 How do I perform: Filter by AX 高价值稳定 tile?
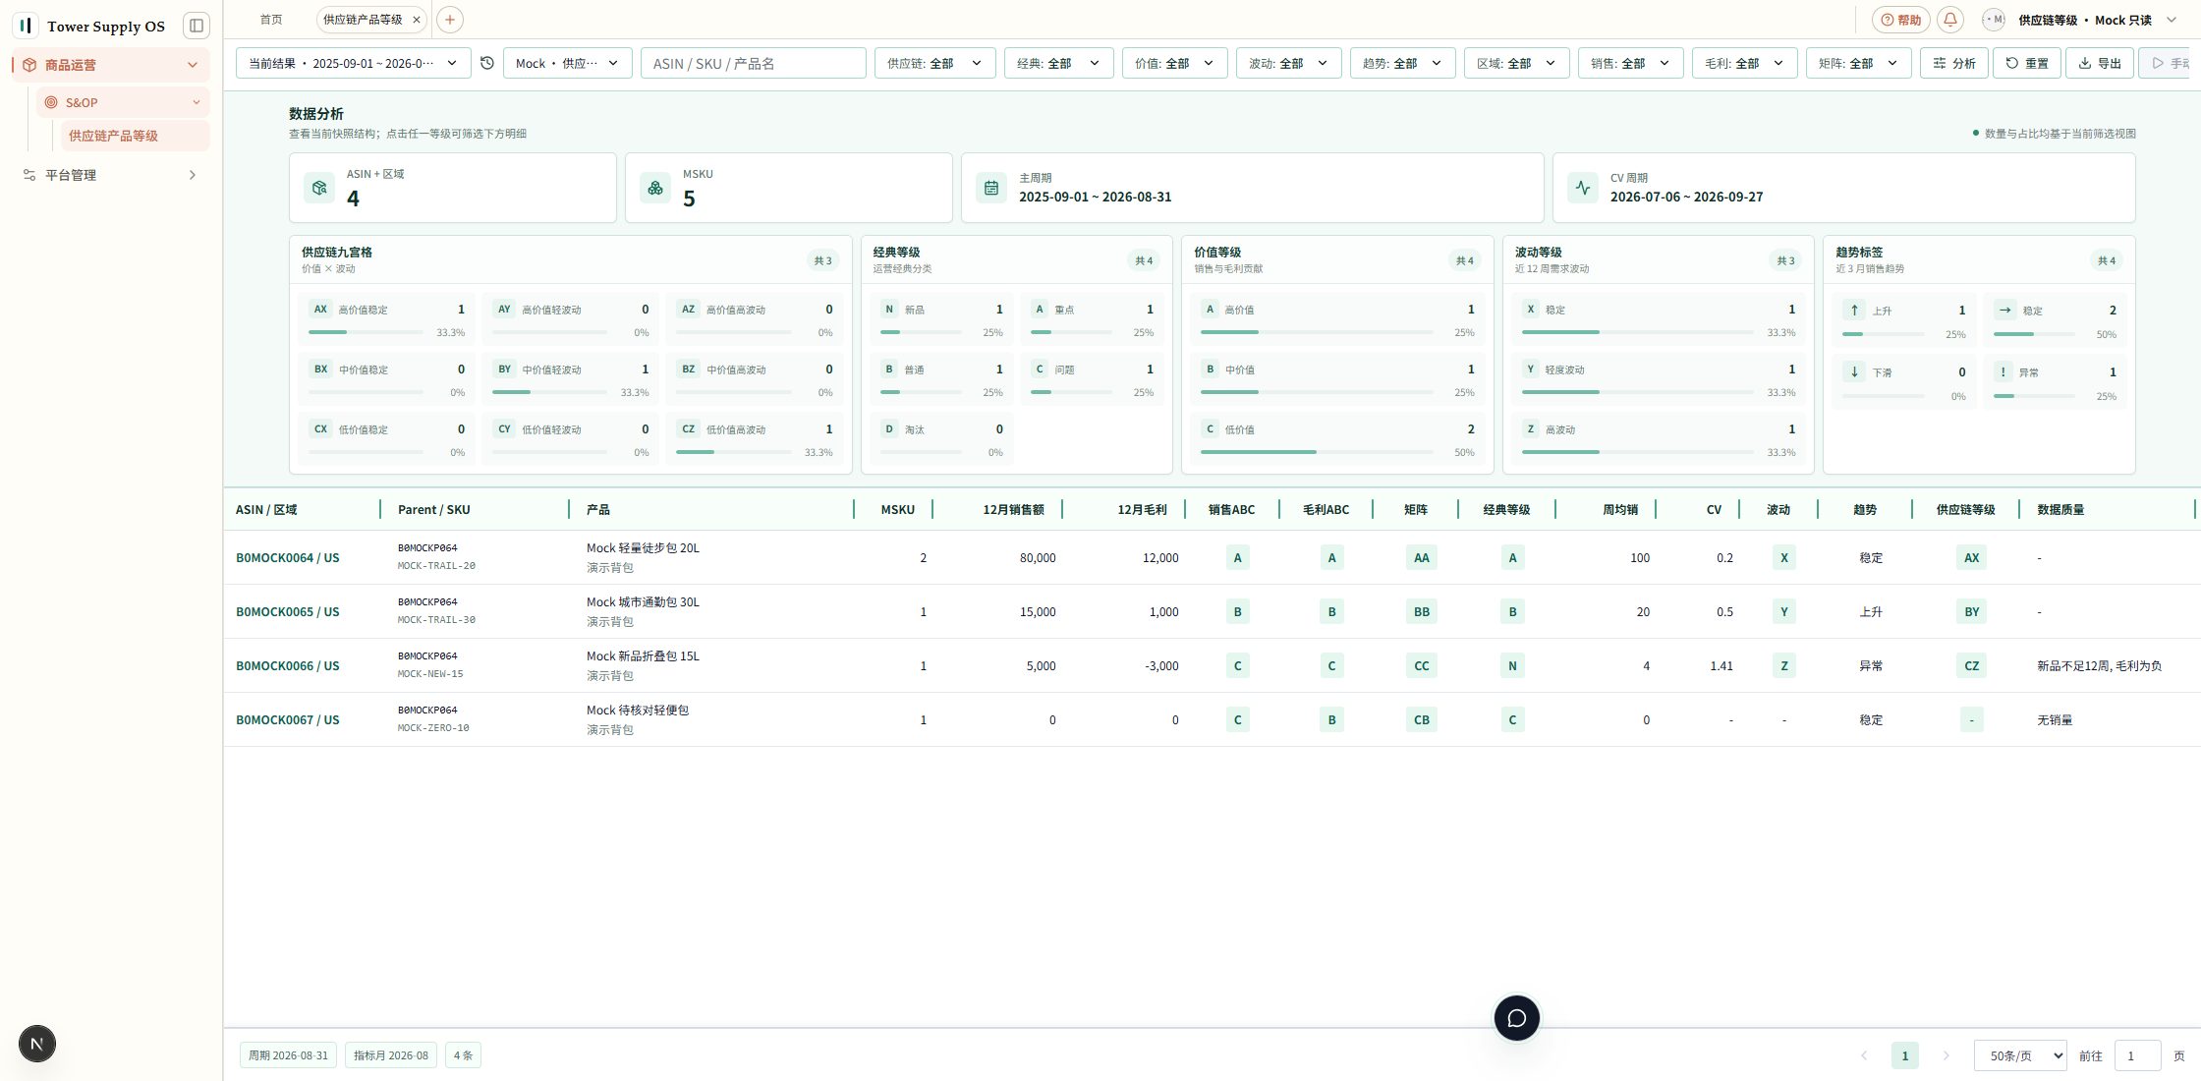[x=386, y=318]
